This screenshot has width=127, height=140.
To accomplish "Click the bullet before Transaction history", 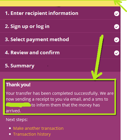I will pyautogui.click(x=10, y=134).
